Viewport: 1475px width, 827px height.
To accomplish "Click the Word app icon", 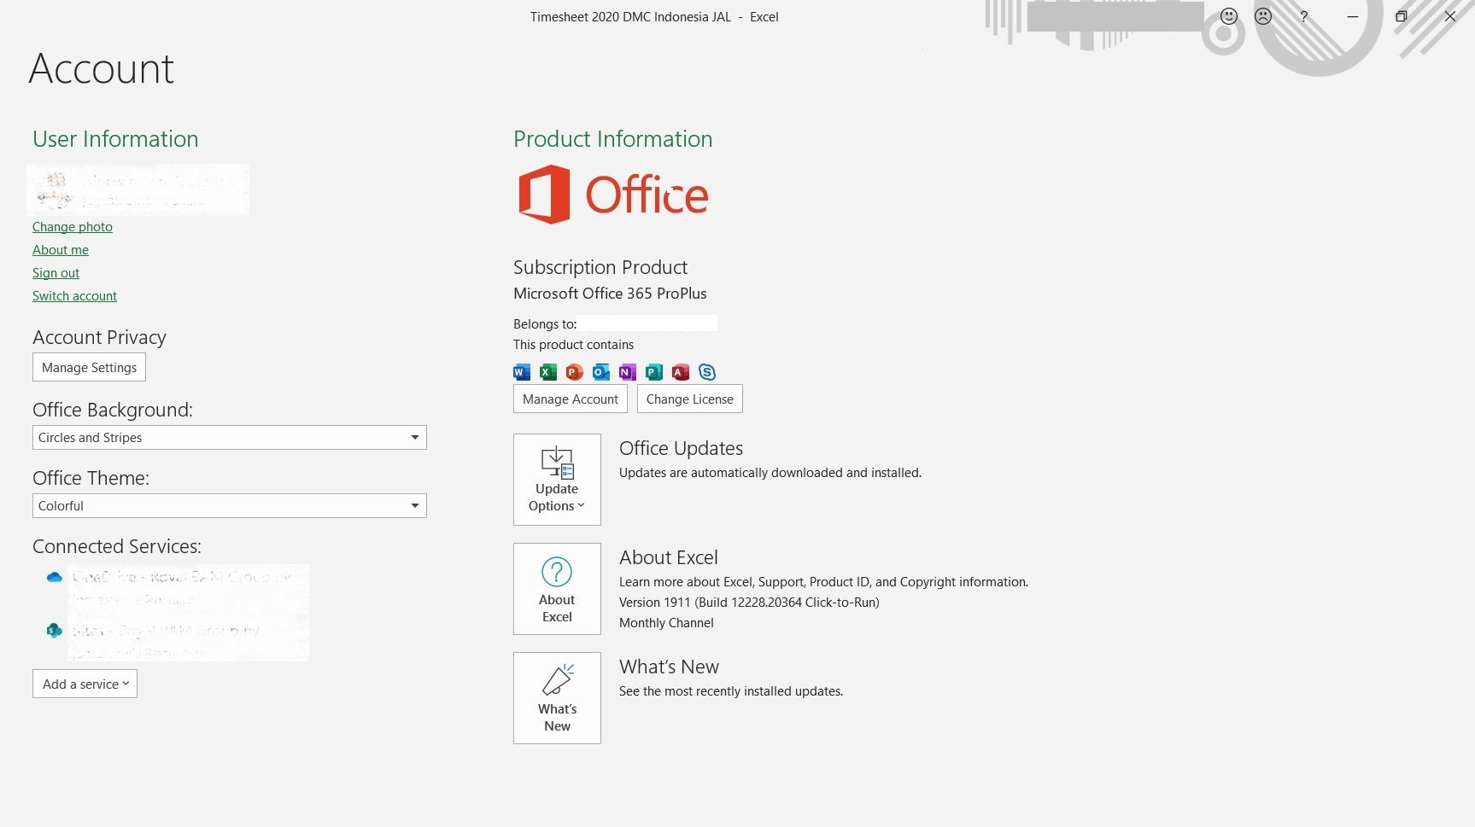I will 522,372.
